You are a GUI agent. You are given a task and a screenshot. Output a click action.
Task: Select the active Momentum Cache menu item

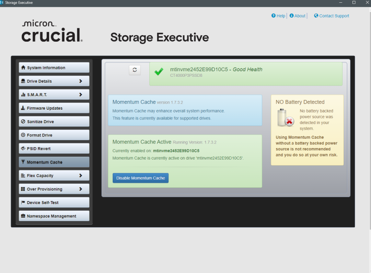click(54, 162)
